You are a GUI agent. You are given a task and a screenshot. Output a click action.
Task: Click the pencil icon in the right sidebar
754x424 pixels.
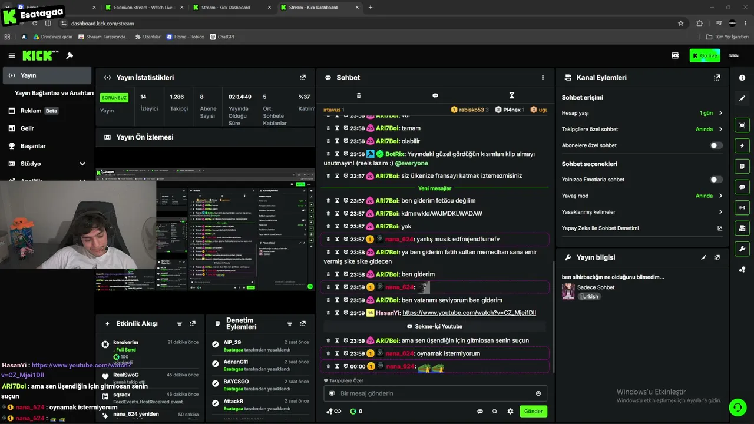[x=742, y=98]
